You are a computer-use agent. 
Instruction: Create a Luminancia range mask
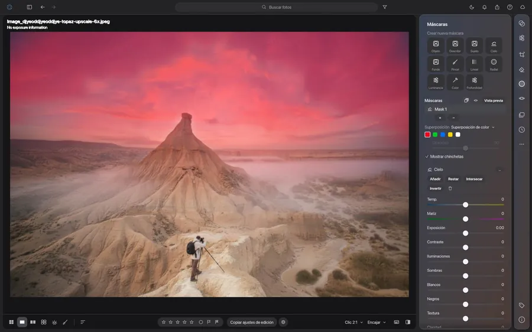coord(436,83)
